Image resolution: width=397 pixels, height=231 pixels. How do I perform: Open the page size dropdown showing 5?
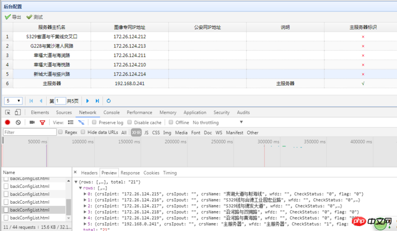13,101
